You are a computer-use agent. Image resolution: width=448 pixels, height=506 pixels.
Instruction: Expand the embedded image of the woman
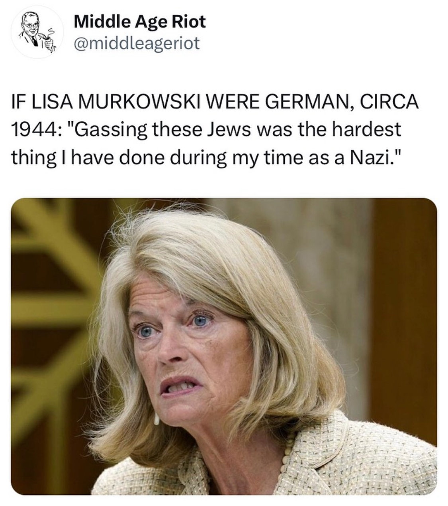tap(224, 346)
